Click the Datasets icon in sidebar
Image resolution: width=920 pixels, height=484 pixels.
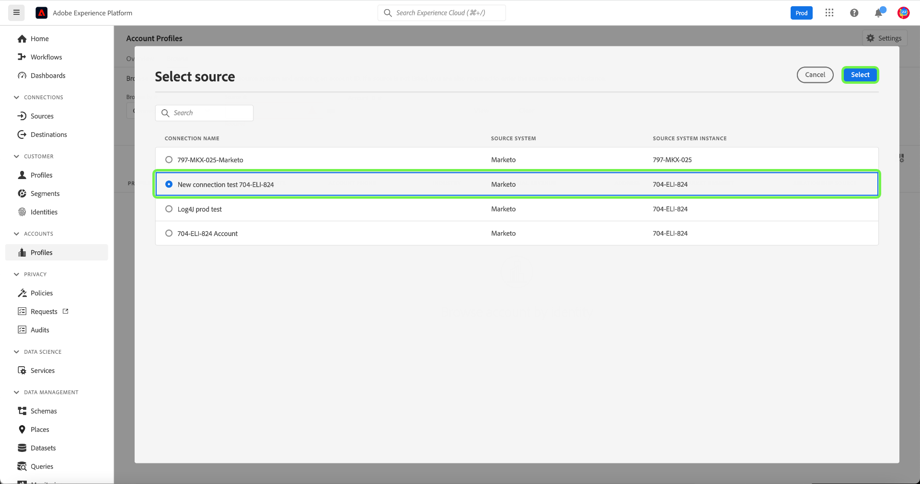click(22, 448)
